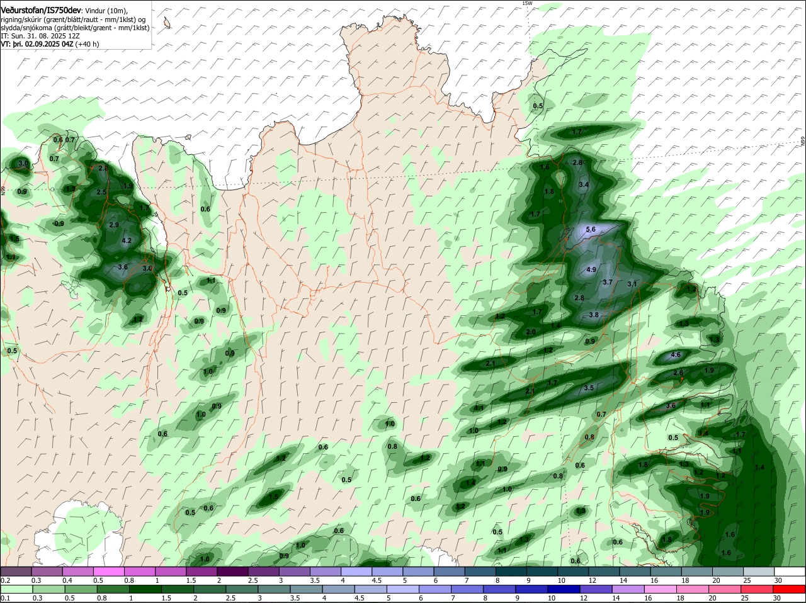Click the palest green swatch starting lower legend row
This screenshot has width=806, height=603.
(16, 589)
